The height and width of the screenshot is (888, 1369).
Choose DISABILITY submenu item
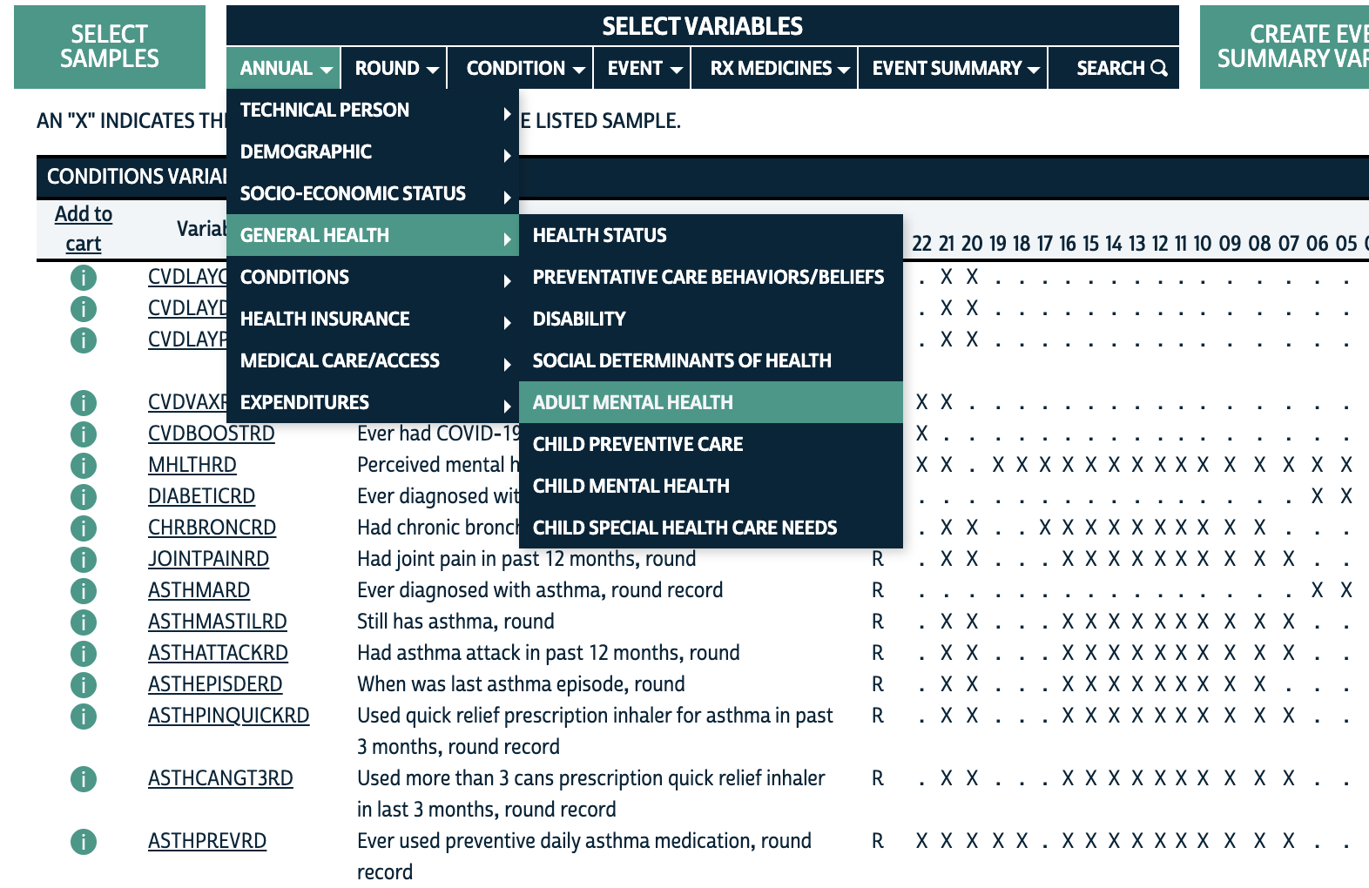point(711,319)
